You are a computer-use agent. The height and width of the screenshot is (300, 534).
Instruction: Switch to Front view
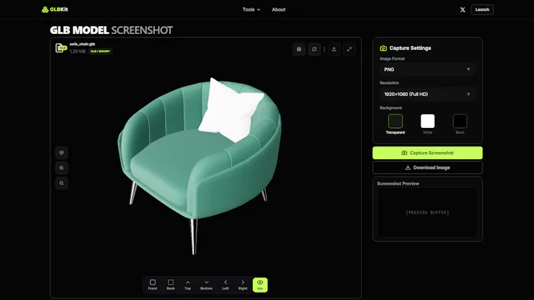click(x=153, y=285)
